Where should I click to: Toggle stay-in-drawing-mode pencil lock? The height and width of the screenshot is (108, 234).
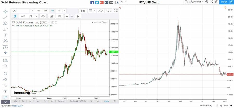click(x=5, y=79)
